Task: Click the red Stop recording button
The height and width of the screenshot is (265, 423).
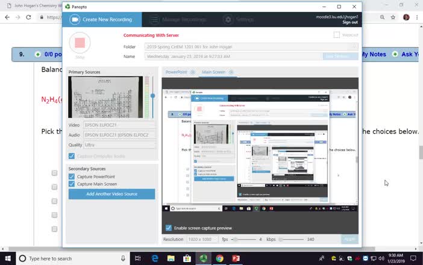Action: (80, 43)
